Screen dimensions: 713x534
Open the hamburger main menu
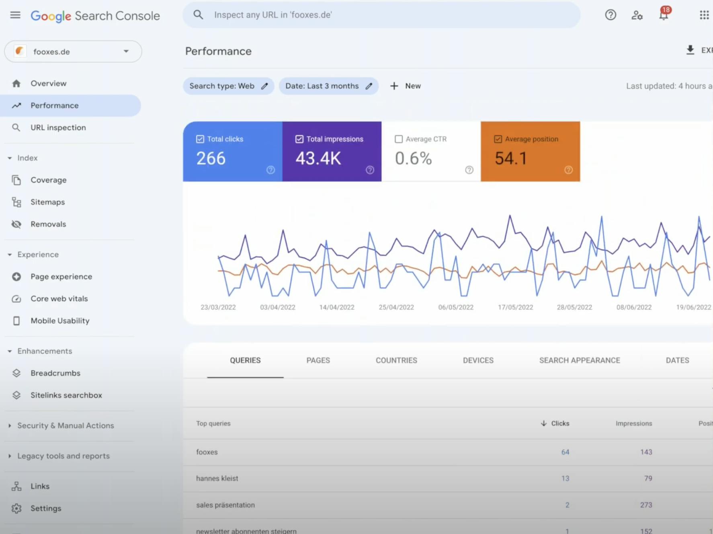click(x=15, y=15)
